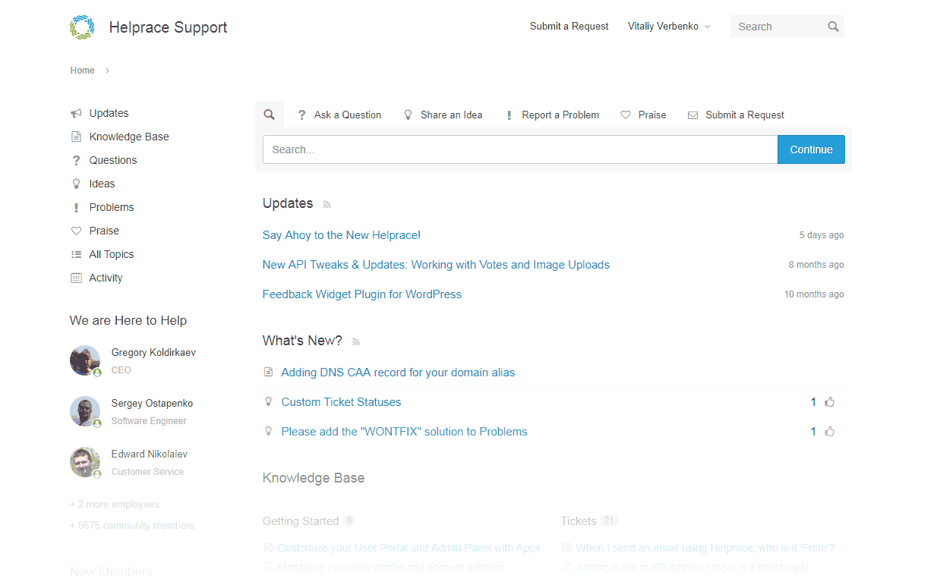This screenshot has width=937, height=588.
Task: Open the Vitaliy Verbenko user dropdown
Action: click(x=669, y=27)
